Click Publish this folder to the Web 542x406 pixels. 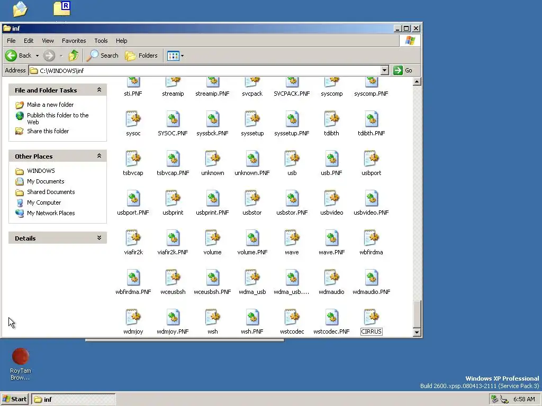(58, 118)
